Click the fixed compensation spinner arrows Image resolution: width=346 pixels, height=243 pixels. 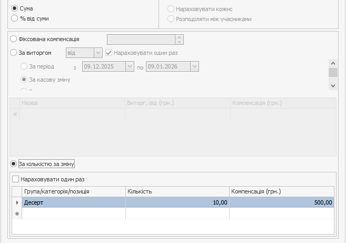(179, 39)
